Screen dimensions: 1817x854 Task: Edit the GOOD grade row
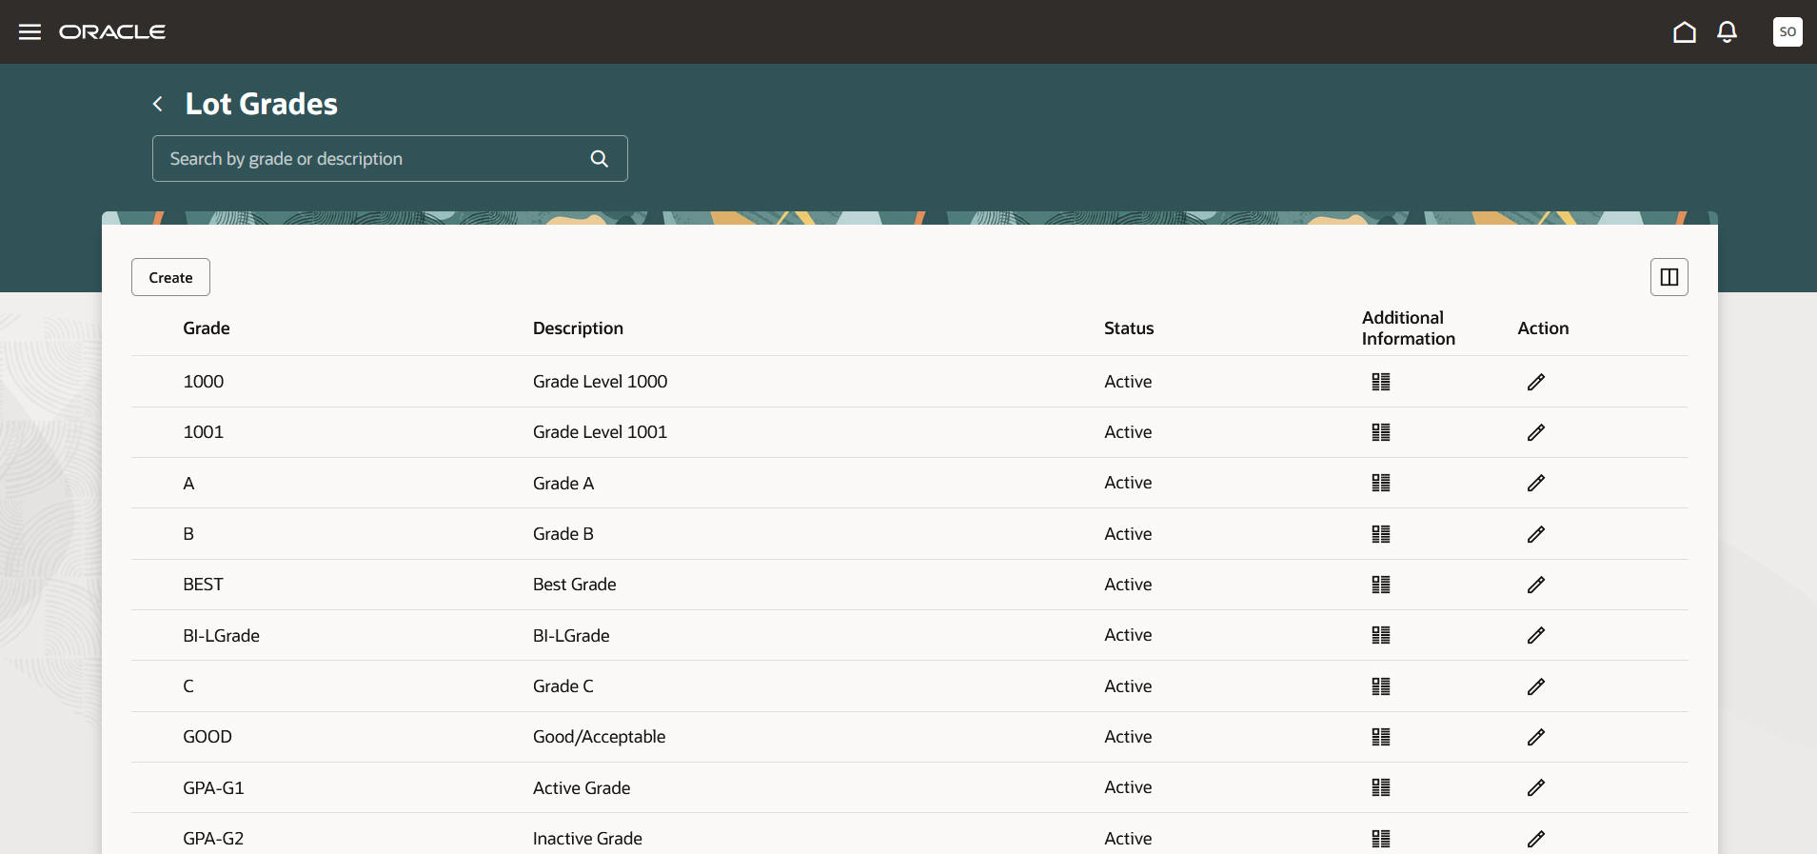[1536, 737]
